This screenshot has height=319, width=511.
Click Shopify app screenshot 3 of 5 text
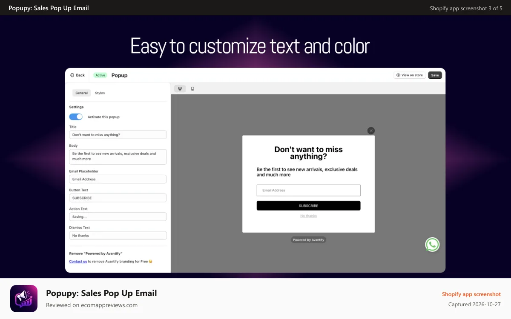pos(466,8)
